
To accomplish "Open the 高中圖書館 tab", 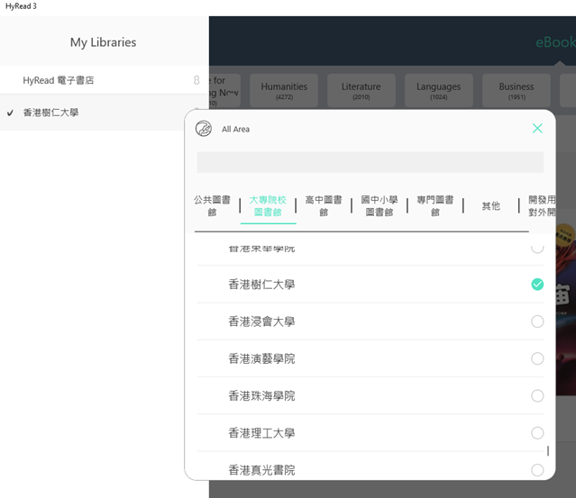I will 324,206.
